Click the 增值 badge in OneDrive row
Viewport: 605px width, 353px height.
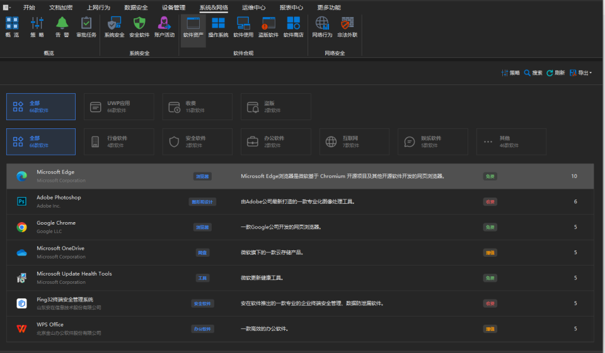pos(490,253)
